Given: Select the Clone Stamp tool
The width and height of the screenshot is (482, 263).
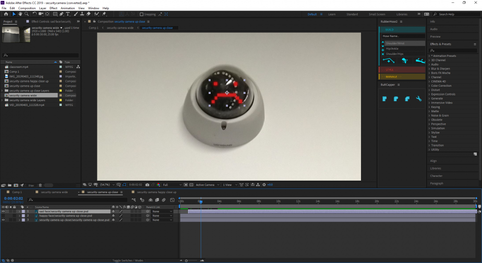Looking at the screenshot, I should point(82,14).
